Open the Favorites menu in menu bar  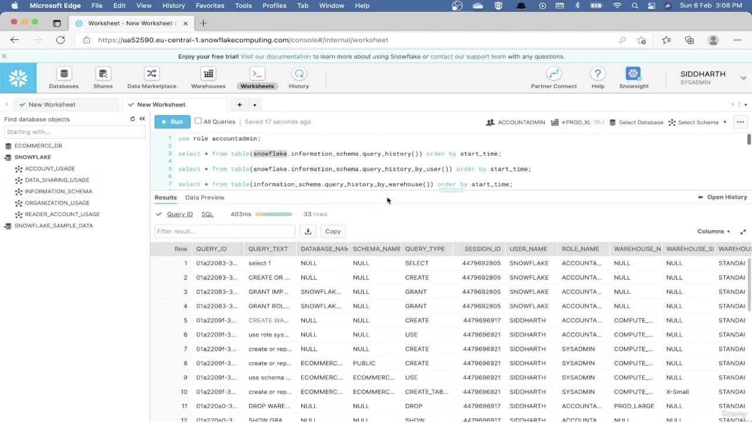(210, 6)
